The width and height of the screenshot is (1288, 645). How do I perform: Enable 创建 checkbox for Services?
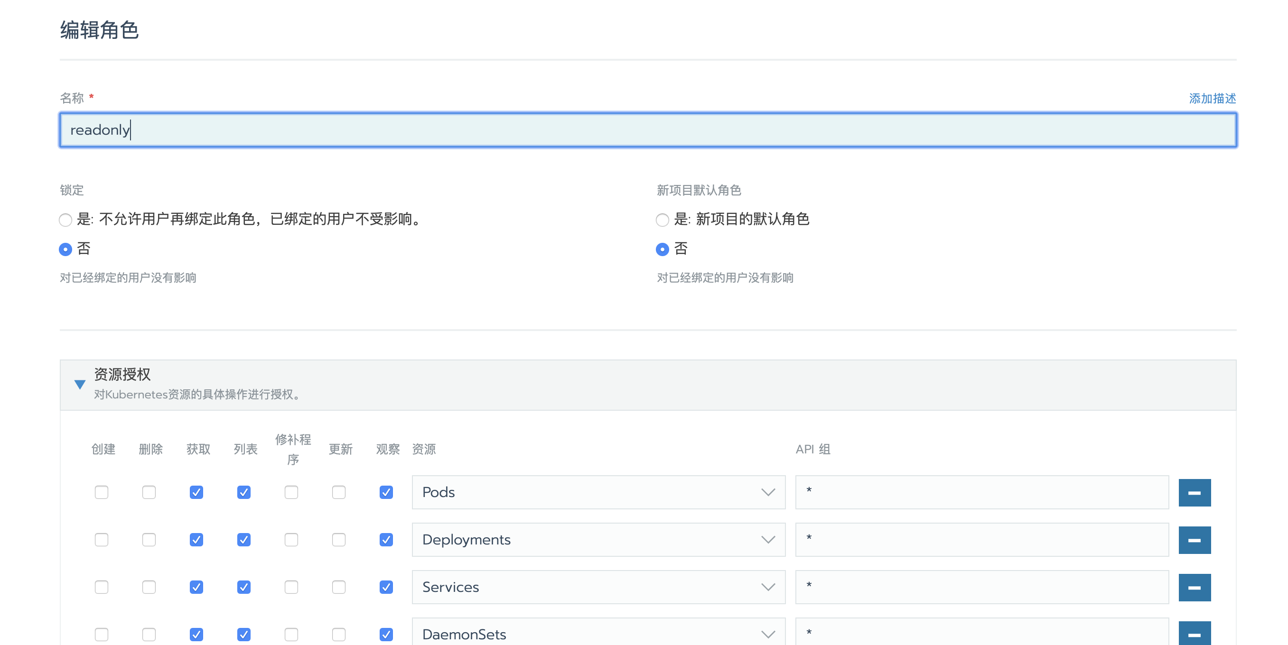point(102,587)
